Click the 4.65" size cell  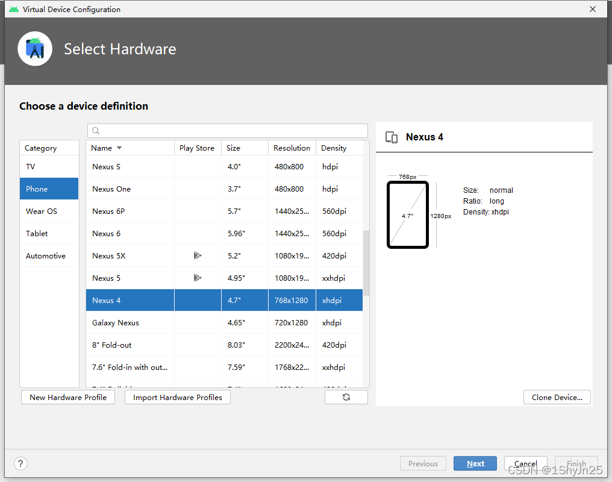click(x=245, y=323)
